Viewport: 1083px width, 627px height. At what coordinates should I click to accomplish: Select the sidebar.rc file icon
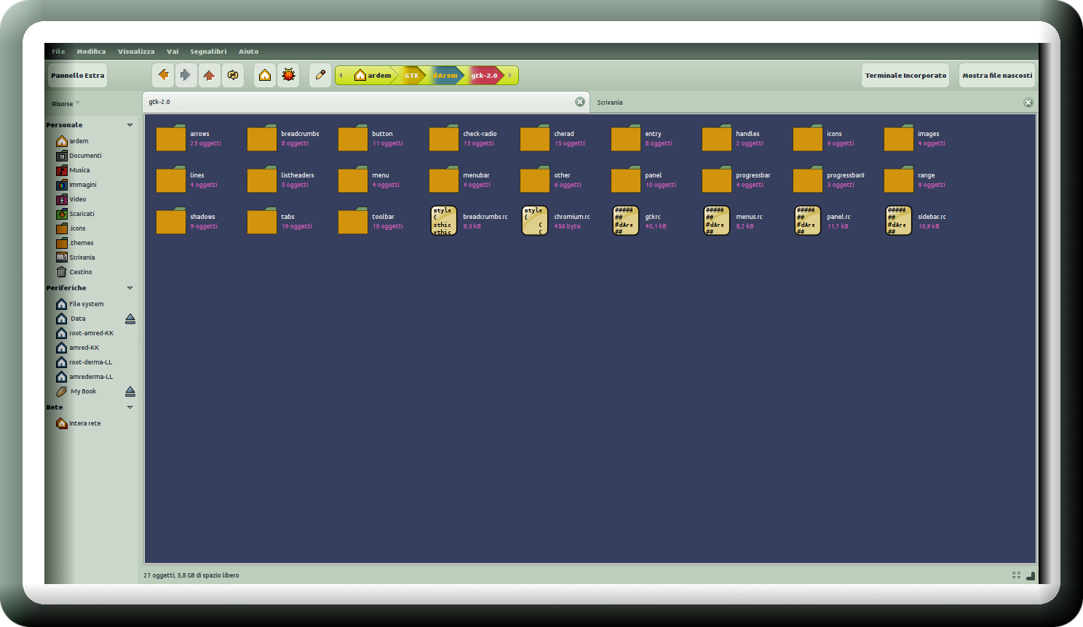(x=899, y=220)
